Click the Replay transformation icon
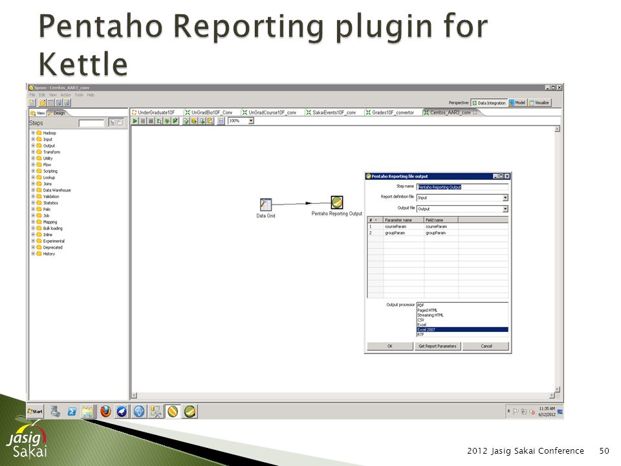621x466 pixels. [175, 121]
